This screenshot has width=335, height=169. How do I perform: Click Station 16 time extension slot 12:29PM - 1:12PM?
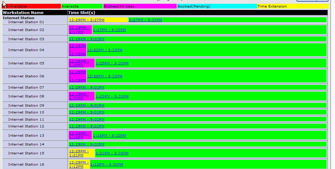click(x=79, y=164)
